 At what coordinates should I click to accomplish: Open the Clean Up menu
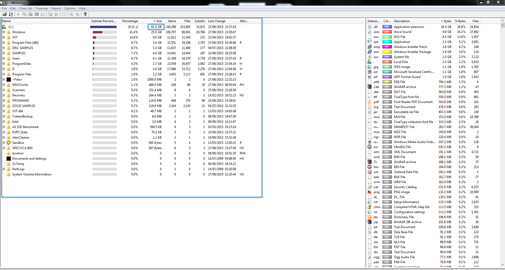tap(26, 8)
